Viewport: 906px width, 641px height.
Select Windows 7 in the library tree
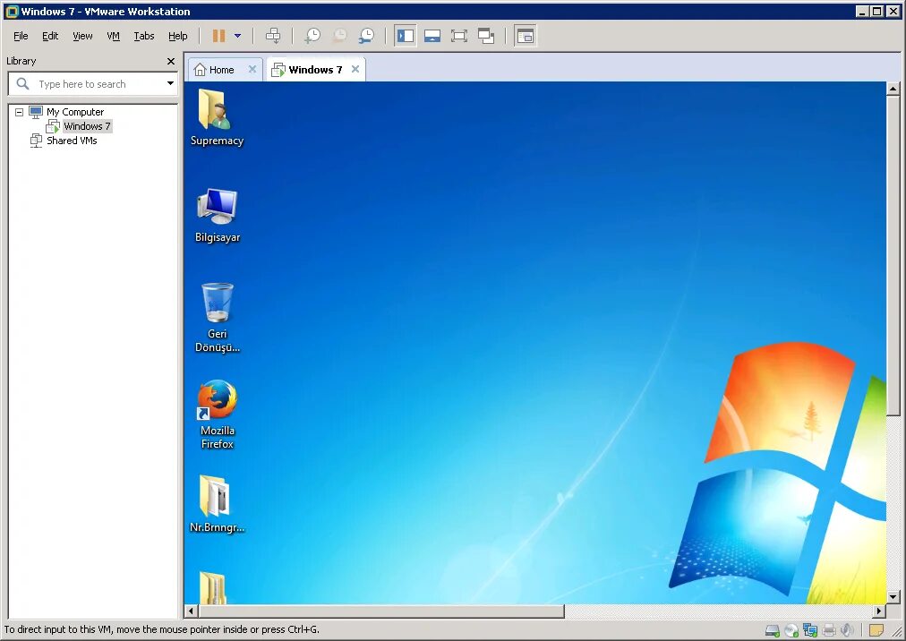pyautogui.click(x=87, y=126)
